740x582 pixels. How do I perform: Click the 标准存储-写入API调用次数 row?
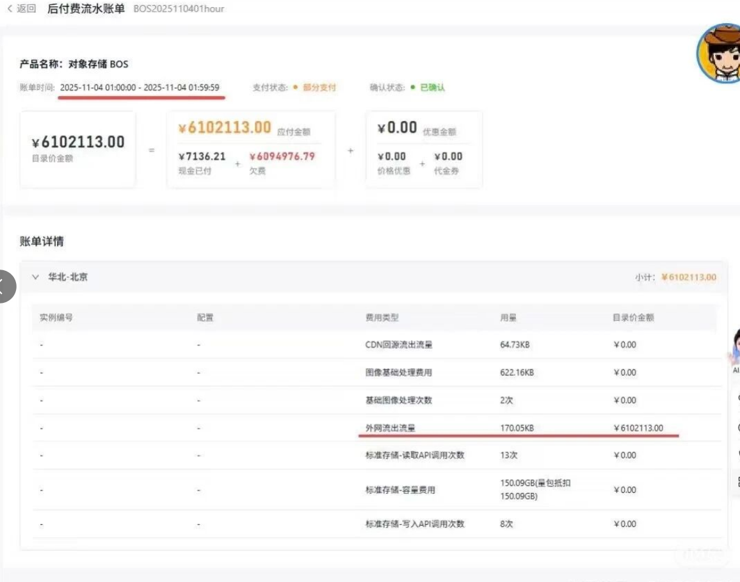pos(376,524)
